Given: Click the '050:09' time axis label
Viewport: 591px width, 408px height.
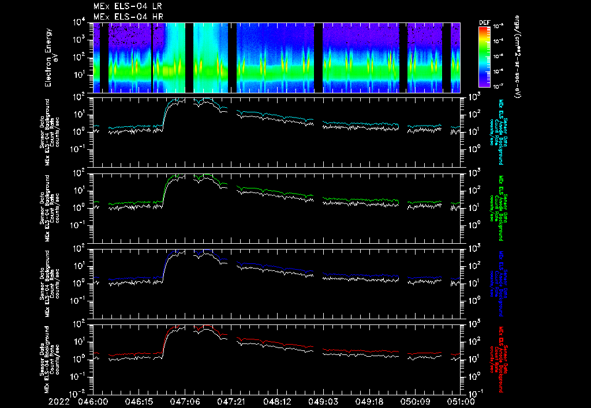Looking at the screenshot, I should pos(414,402).
